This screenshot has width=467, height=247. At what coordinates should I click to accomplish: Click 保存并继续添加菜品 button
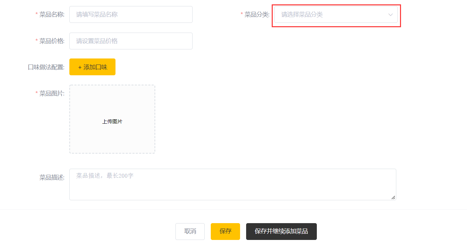tap(281, 232)
